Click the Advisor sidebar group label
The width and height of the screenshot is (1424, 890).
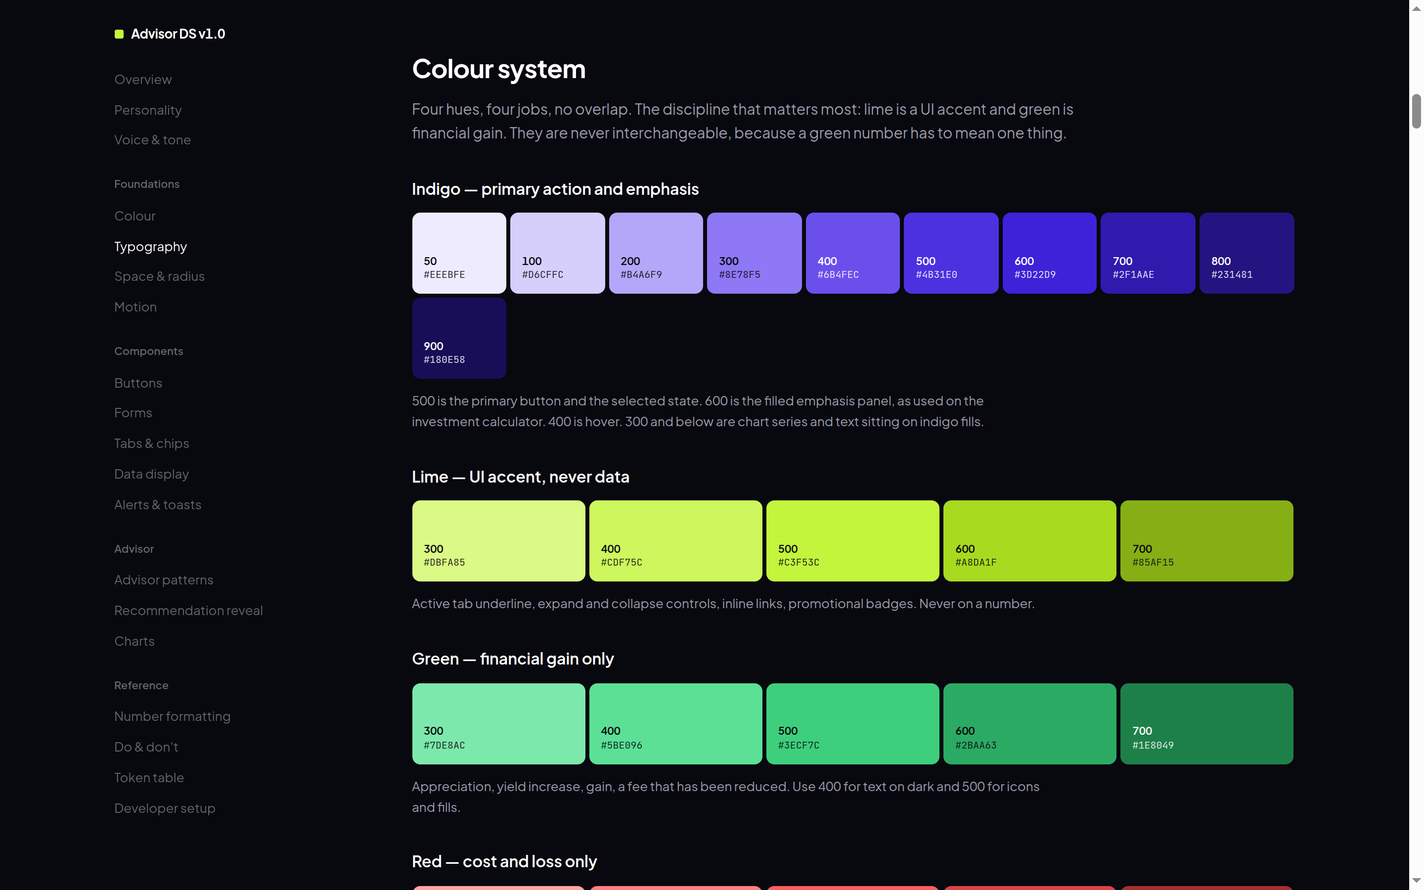click(133, 549)
